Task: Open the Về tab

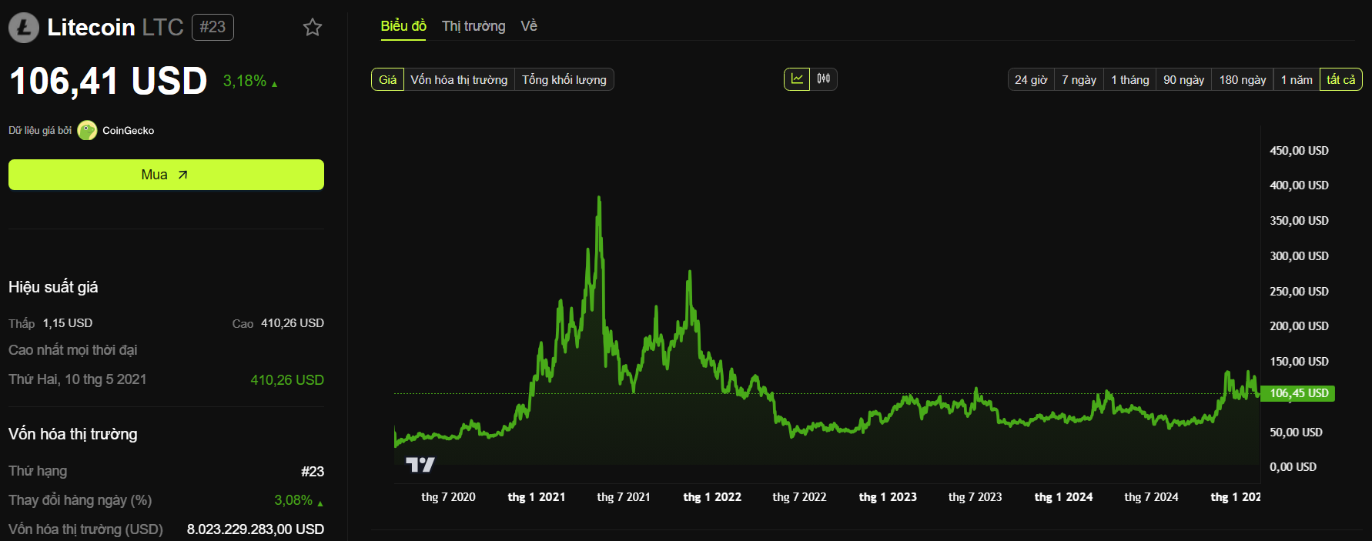Action: tap(529, 26)
